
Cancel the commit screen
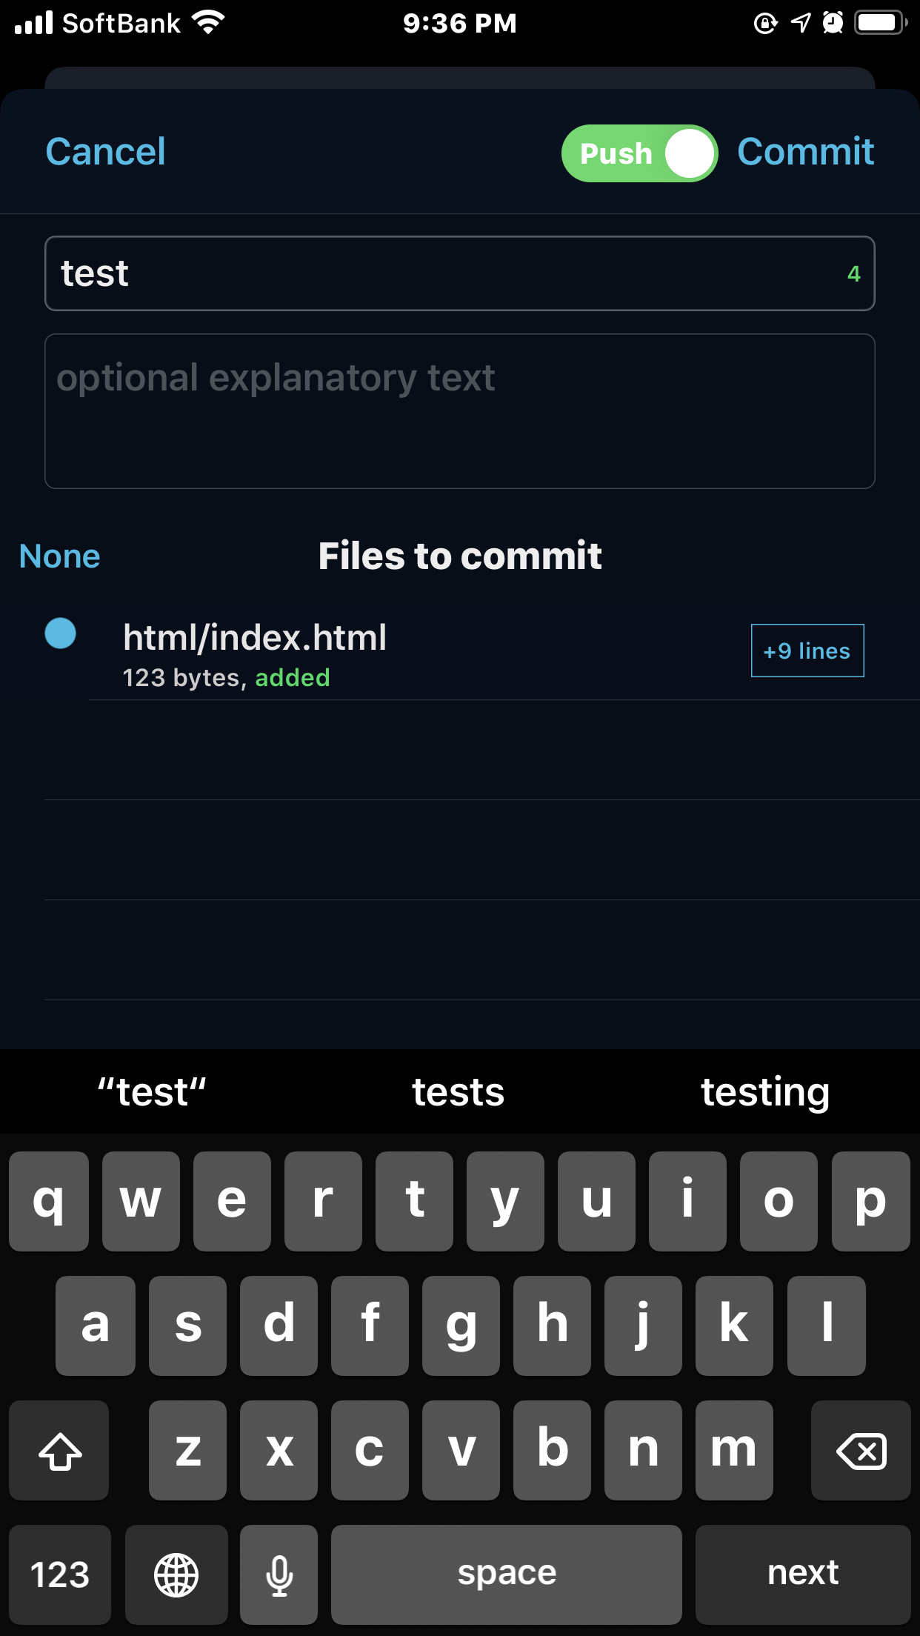pos(105,153)
